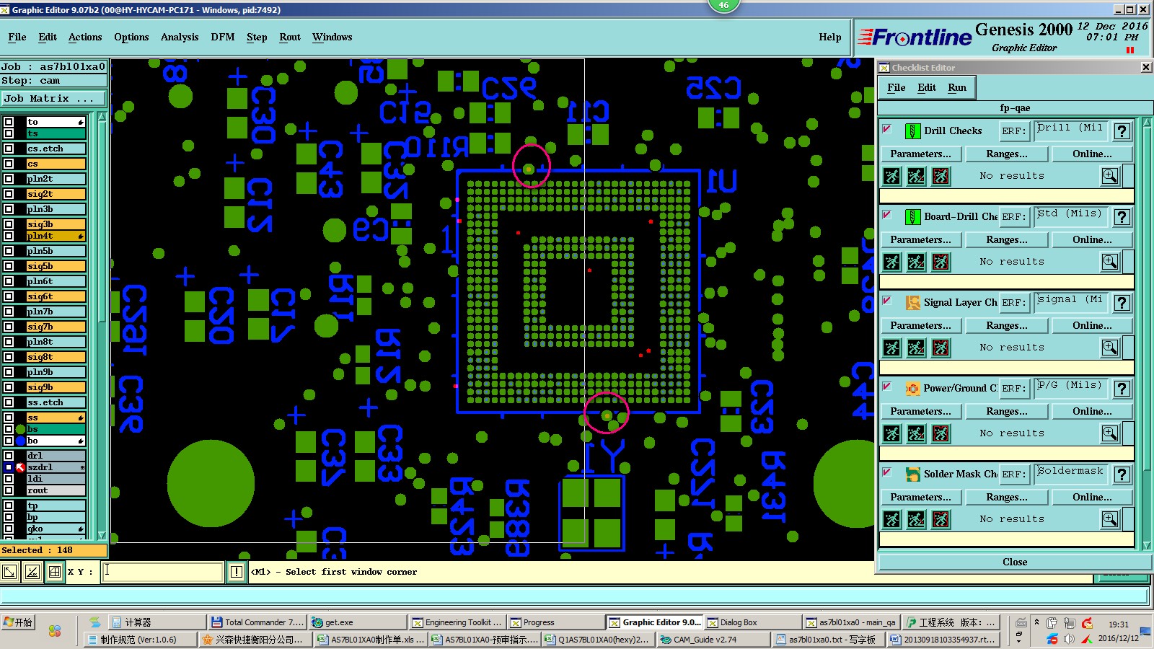Click first run icon under Power/Ground Checks
1154x649 pixels.
point(892,433)
